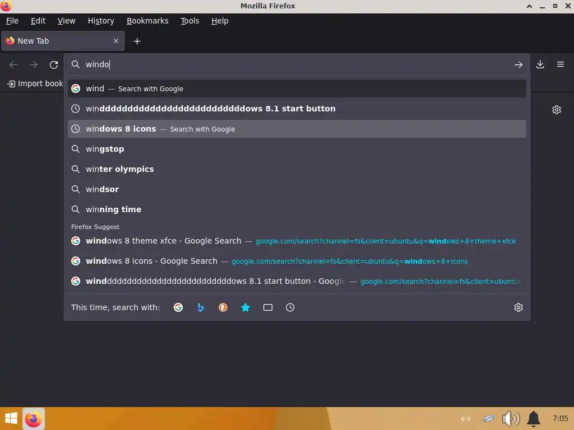The height and width of the screenshot is (430, 574).
Task: Search this time in open Tabs
Action: [268, 307]
